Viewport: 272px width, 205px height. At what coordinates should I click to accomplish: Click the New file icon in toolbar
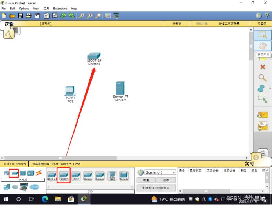4,16
